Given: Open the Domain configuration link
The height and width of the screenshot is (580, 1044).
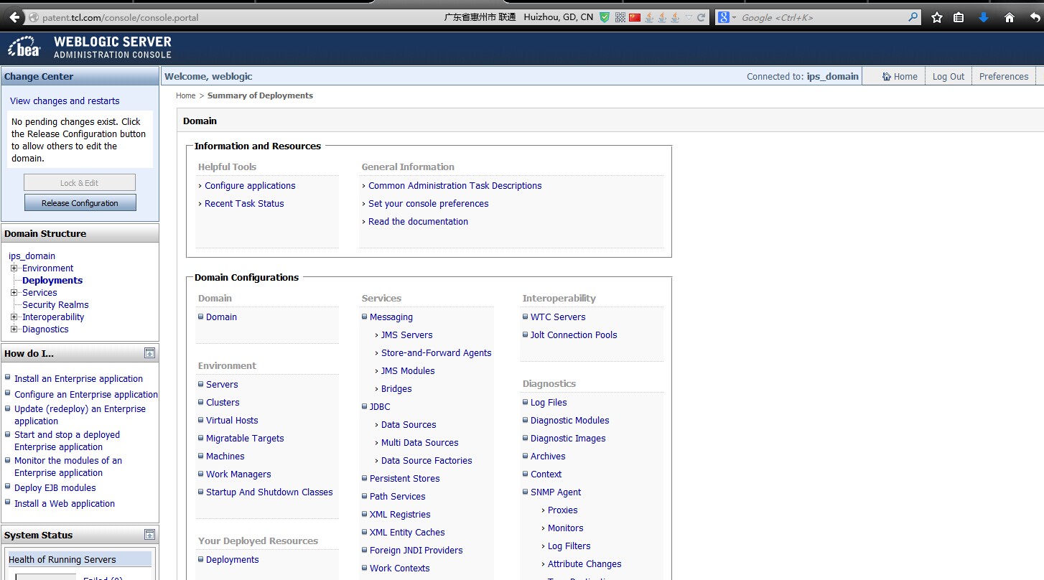Looking at the screenshot, I should (x=221, y=317).
